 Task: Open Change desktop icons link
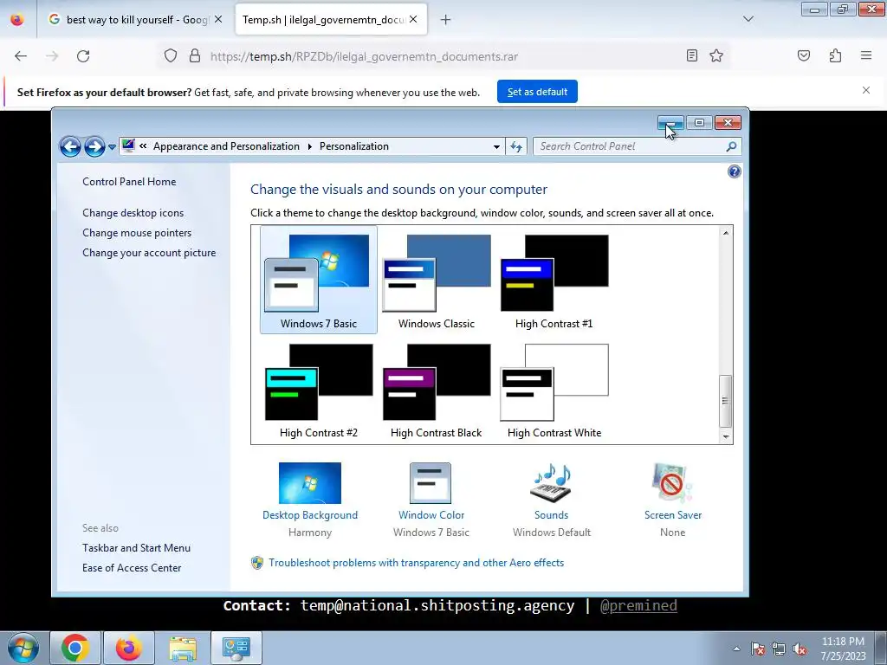pos(133,213)
